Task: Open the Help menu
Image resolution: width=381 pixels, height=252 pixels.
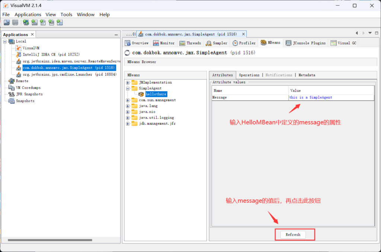Action: 105,15
